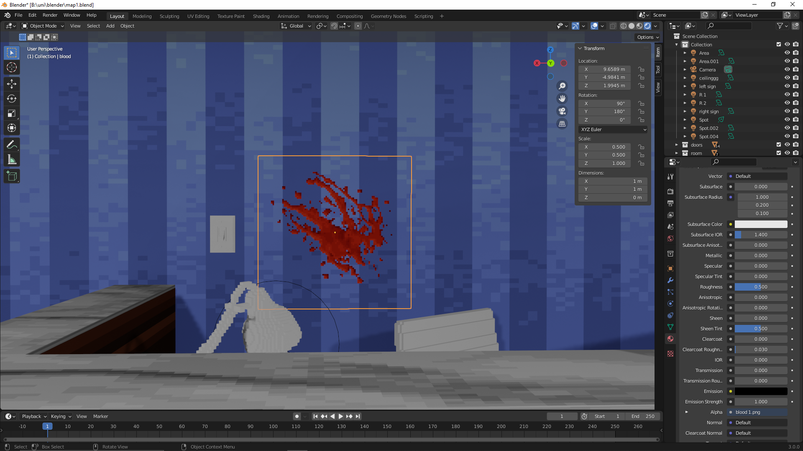Open the Texture properties tab
The width and height of the screenshot is (803, 451).
click(x=670, y=354)
